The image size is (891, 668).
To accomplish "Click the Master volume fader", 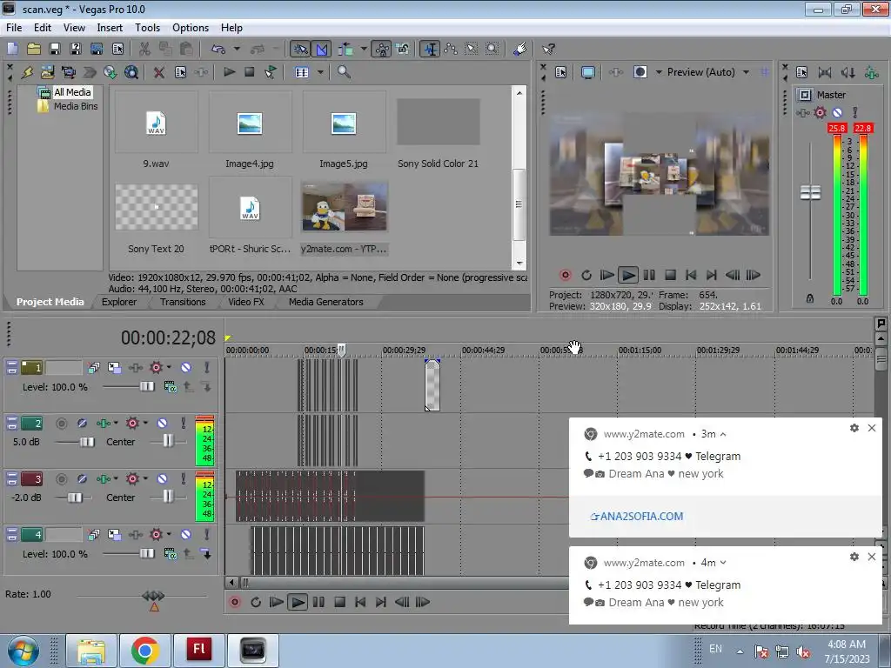I will 810,192.
